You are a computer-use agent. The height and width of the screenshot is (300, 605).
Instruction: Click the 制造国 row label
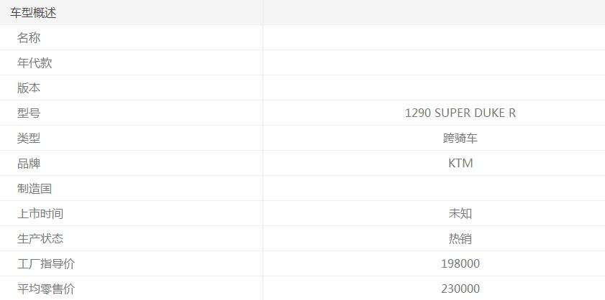pos(35,189)
